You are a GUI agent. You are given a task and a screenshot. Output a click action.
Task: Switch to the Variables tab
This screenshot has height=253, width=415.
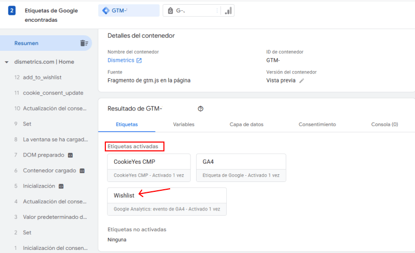click(x=184, y=124)
